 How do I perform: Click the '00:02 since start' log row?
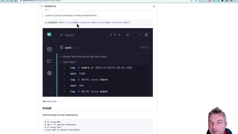pos(104,92)
